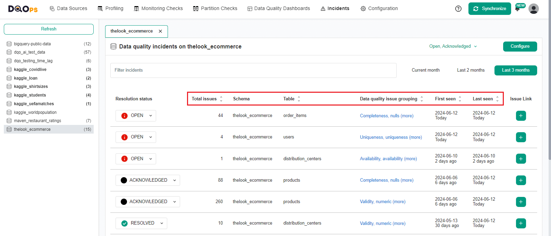Image resolution: width=551 pixels, height=236 pixels.
Task: Add issue link for order_items incident
Action: 521,116
